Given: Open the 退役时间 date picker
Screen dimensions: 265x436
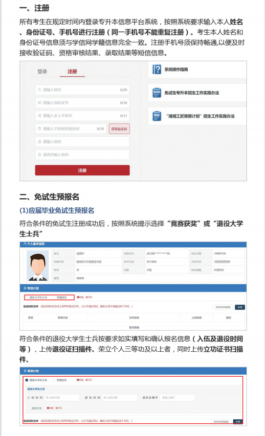Looking at the screenshot, I should click(119, 398).
